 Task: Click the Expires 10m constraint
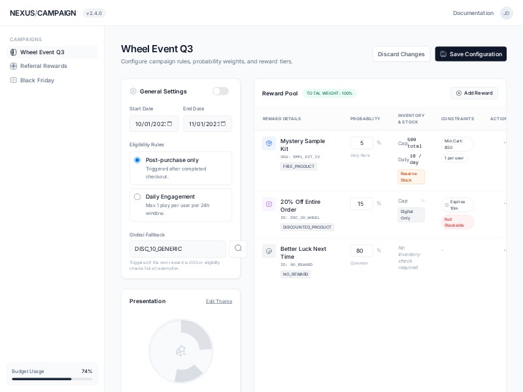(457, 205)
